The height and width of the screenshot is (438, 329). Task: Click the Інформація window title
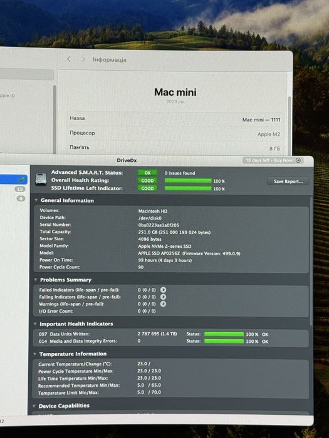[110, 59]
